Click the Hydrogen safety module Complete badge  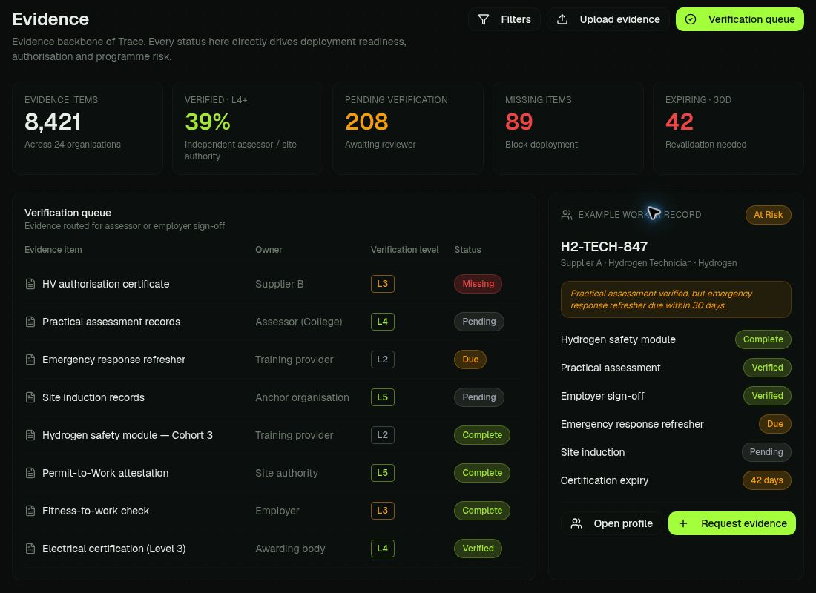point(763,339)
